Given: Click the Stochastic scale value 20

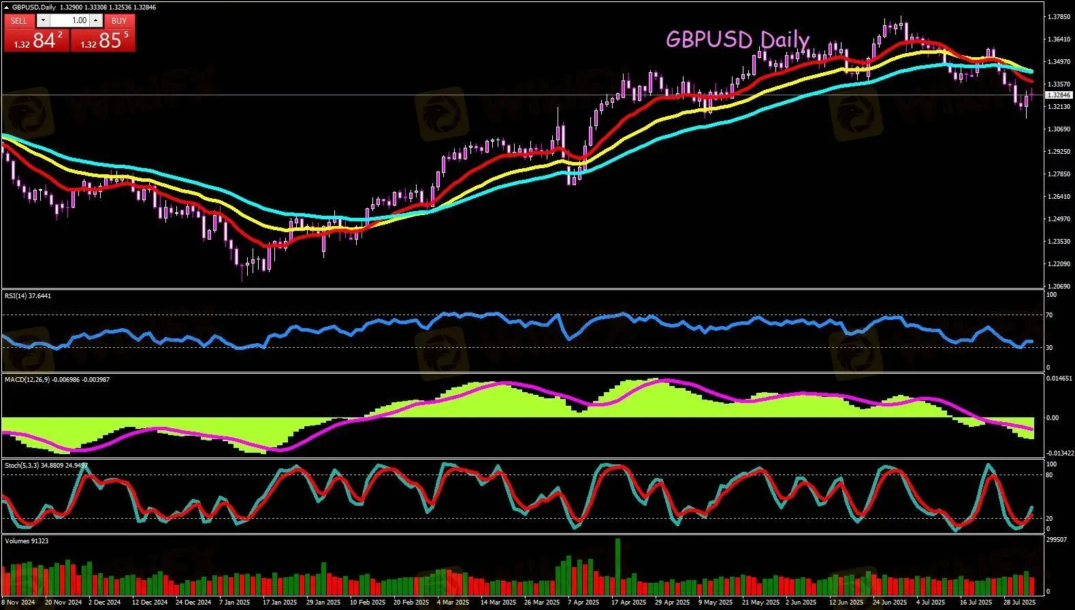Looking at the screenshot, I should point(1050,519).
